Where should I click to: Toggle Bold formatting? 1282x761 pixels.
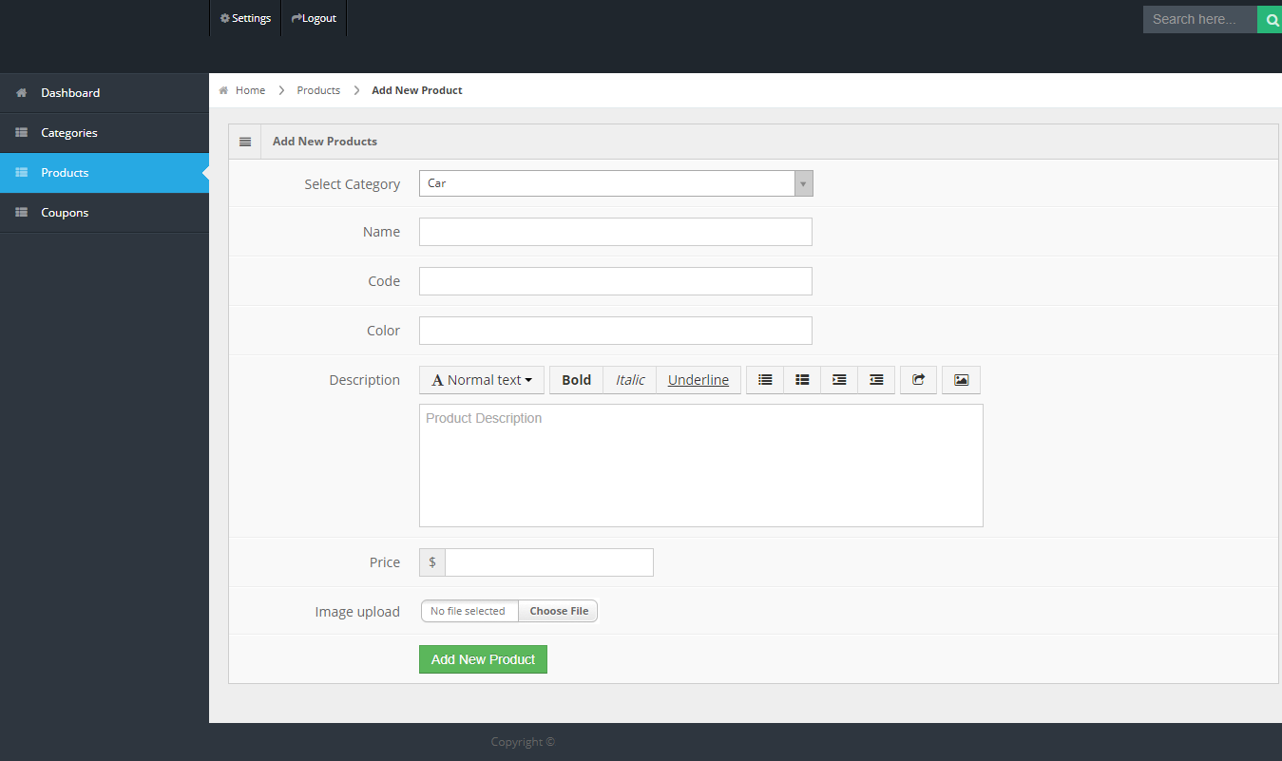pyautogui.click(x=577, y=380)
